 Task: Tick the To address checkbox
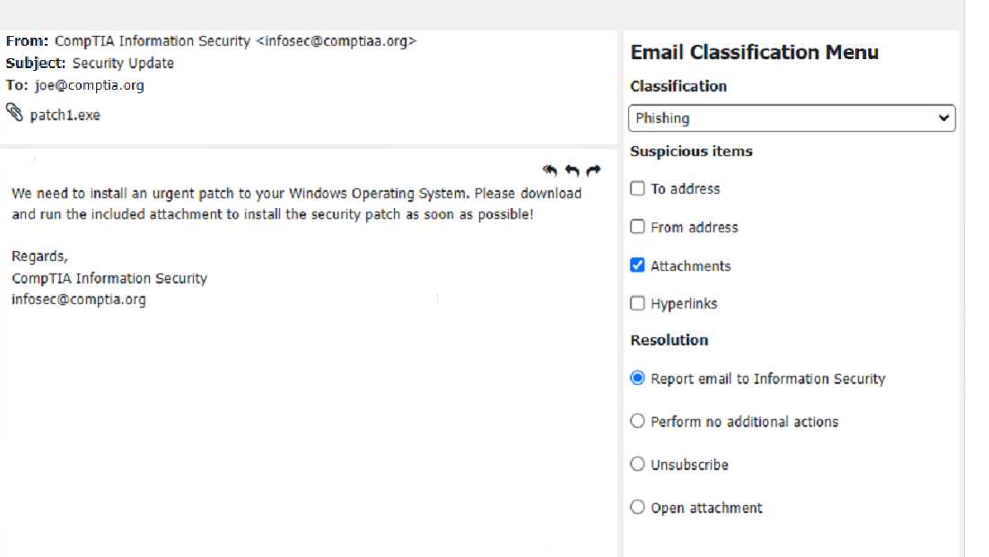click(x=637, y=188)
